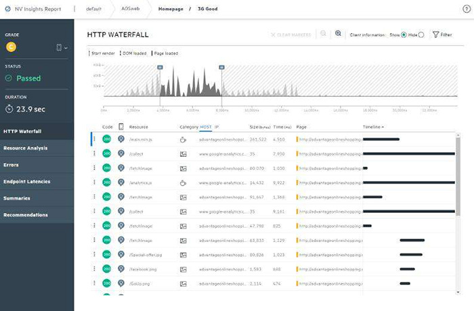The image size is (474, 311).
Task: Select the /Special-offer.jpg resource name
Action: pos(146,255)
